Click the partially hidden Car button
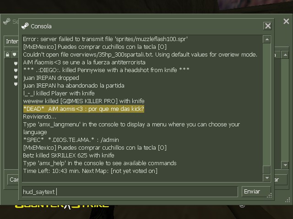Image resolution: width=293 pixels, height=219 pixels. coord(13,179)
